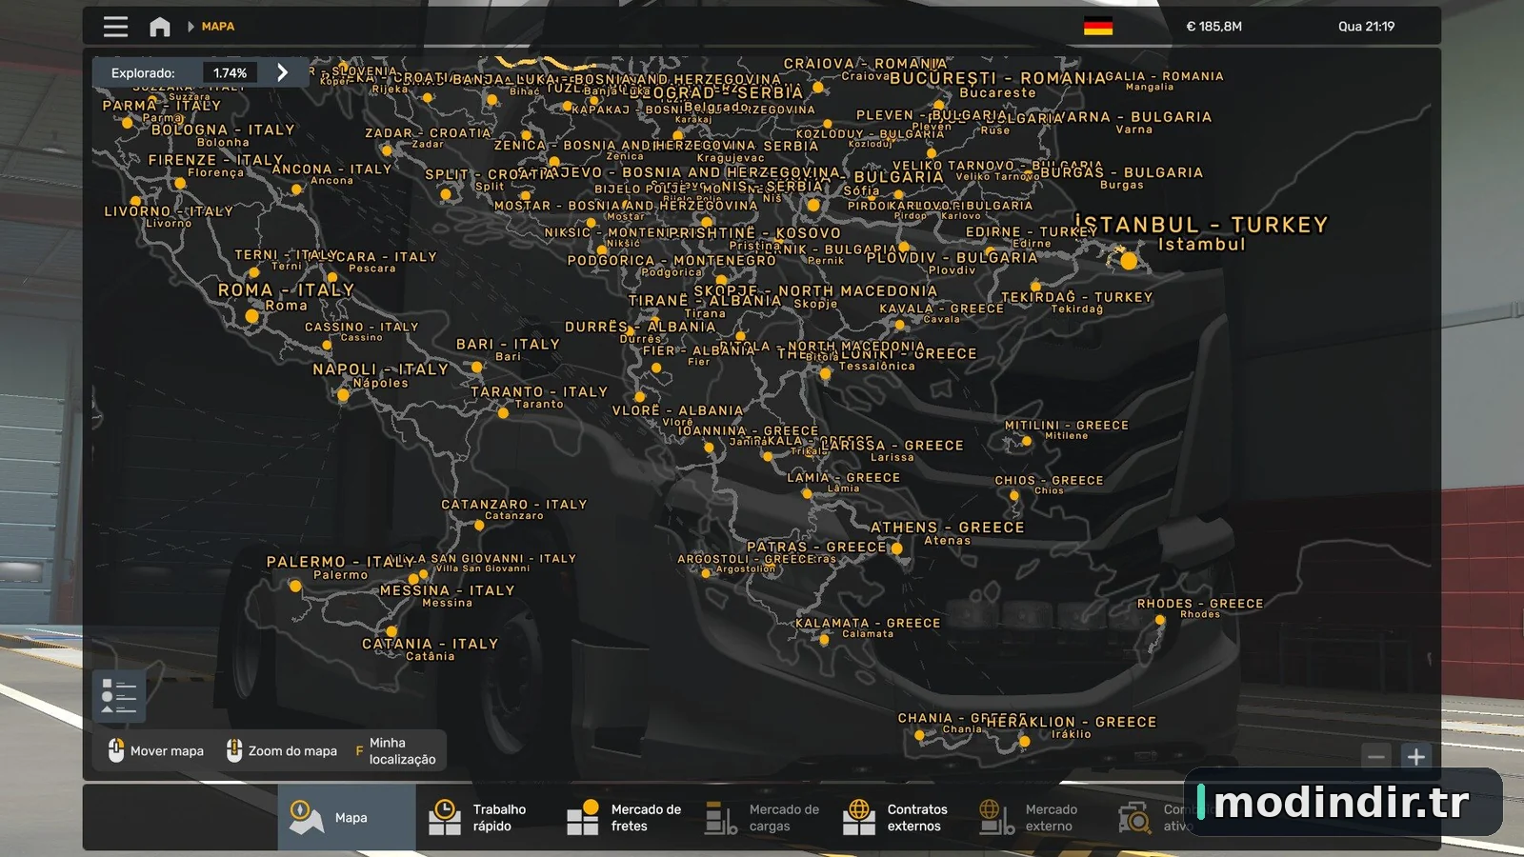Select the Mapa tab
The width and height of the screenshot is (1524, 857).
347,817
